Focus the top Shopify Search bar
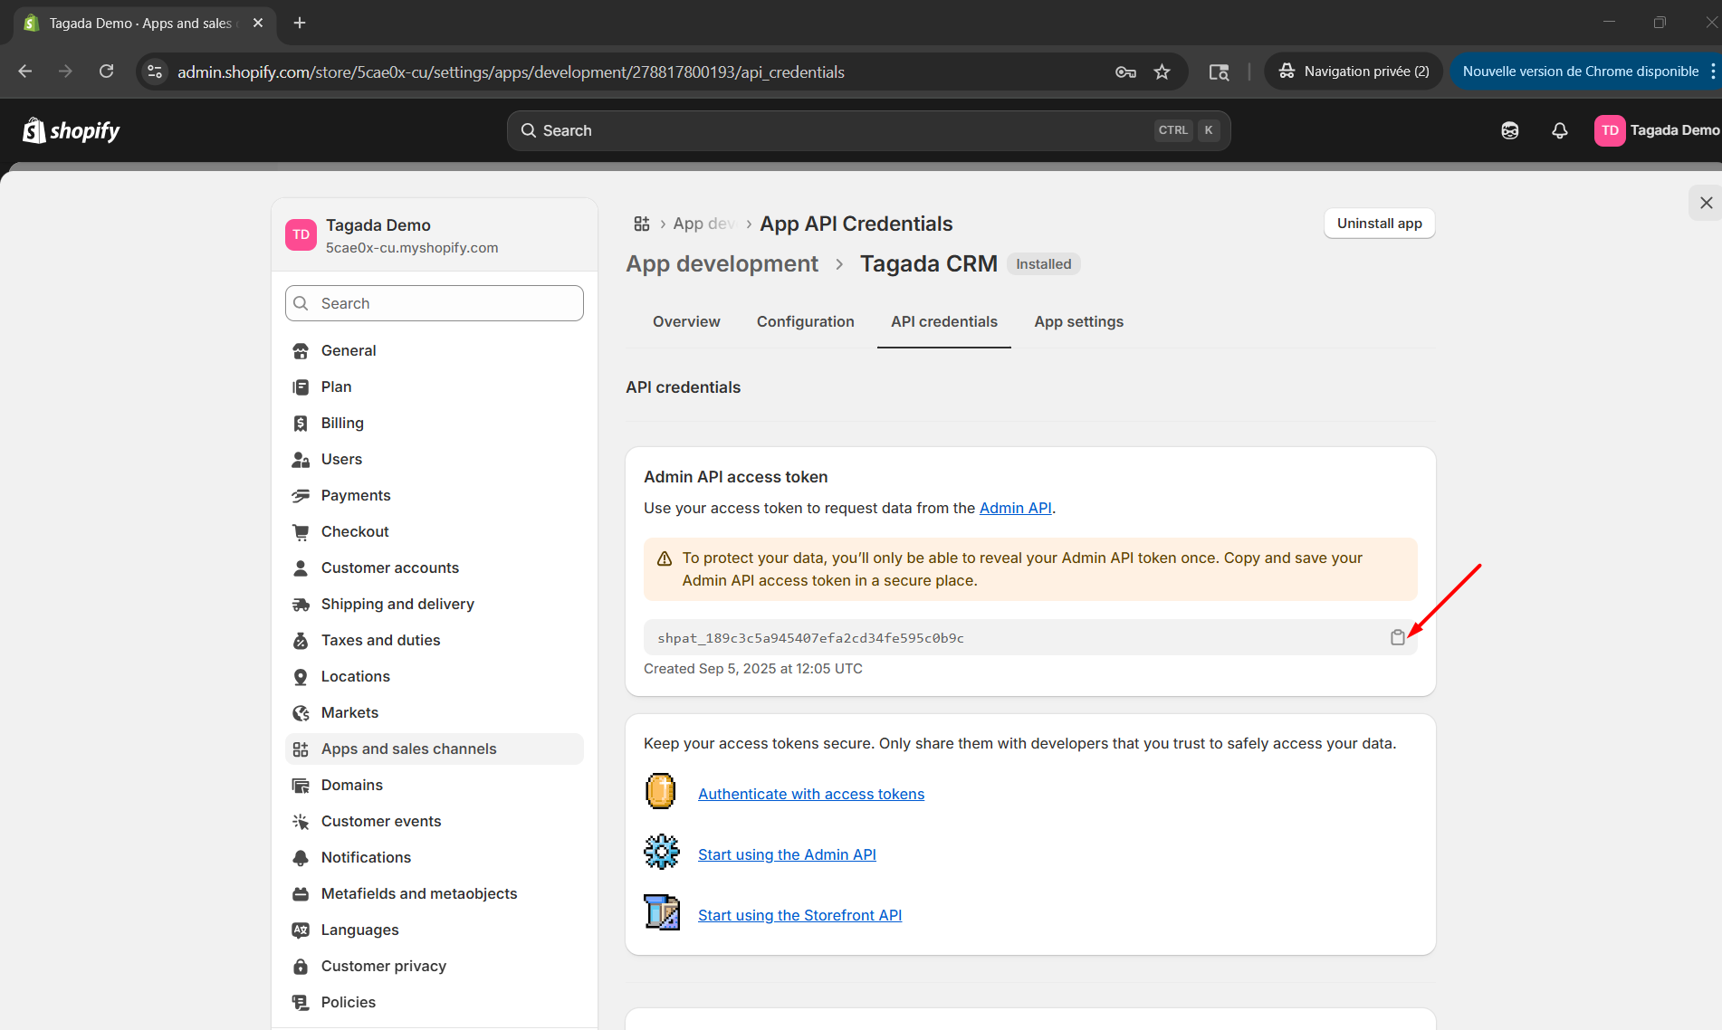The image size is (1722, 1030). (868, 130)
